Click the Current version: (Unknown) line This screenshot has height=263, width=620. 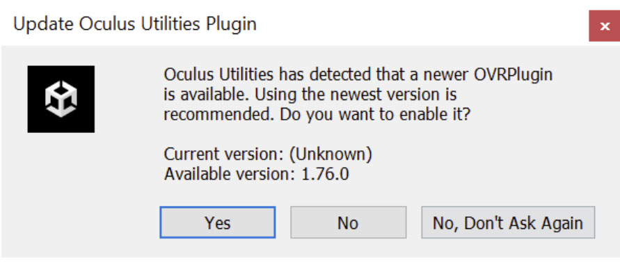tap(268, 154)
